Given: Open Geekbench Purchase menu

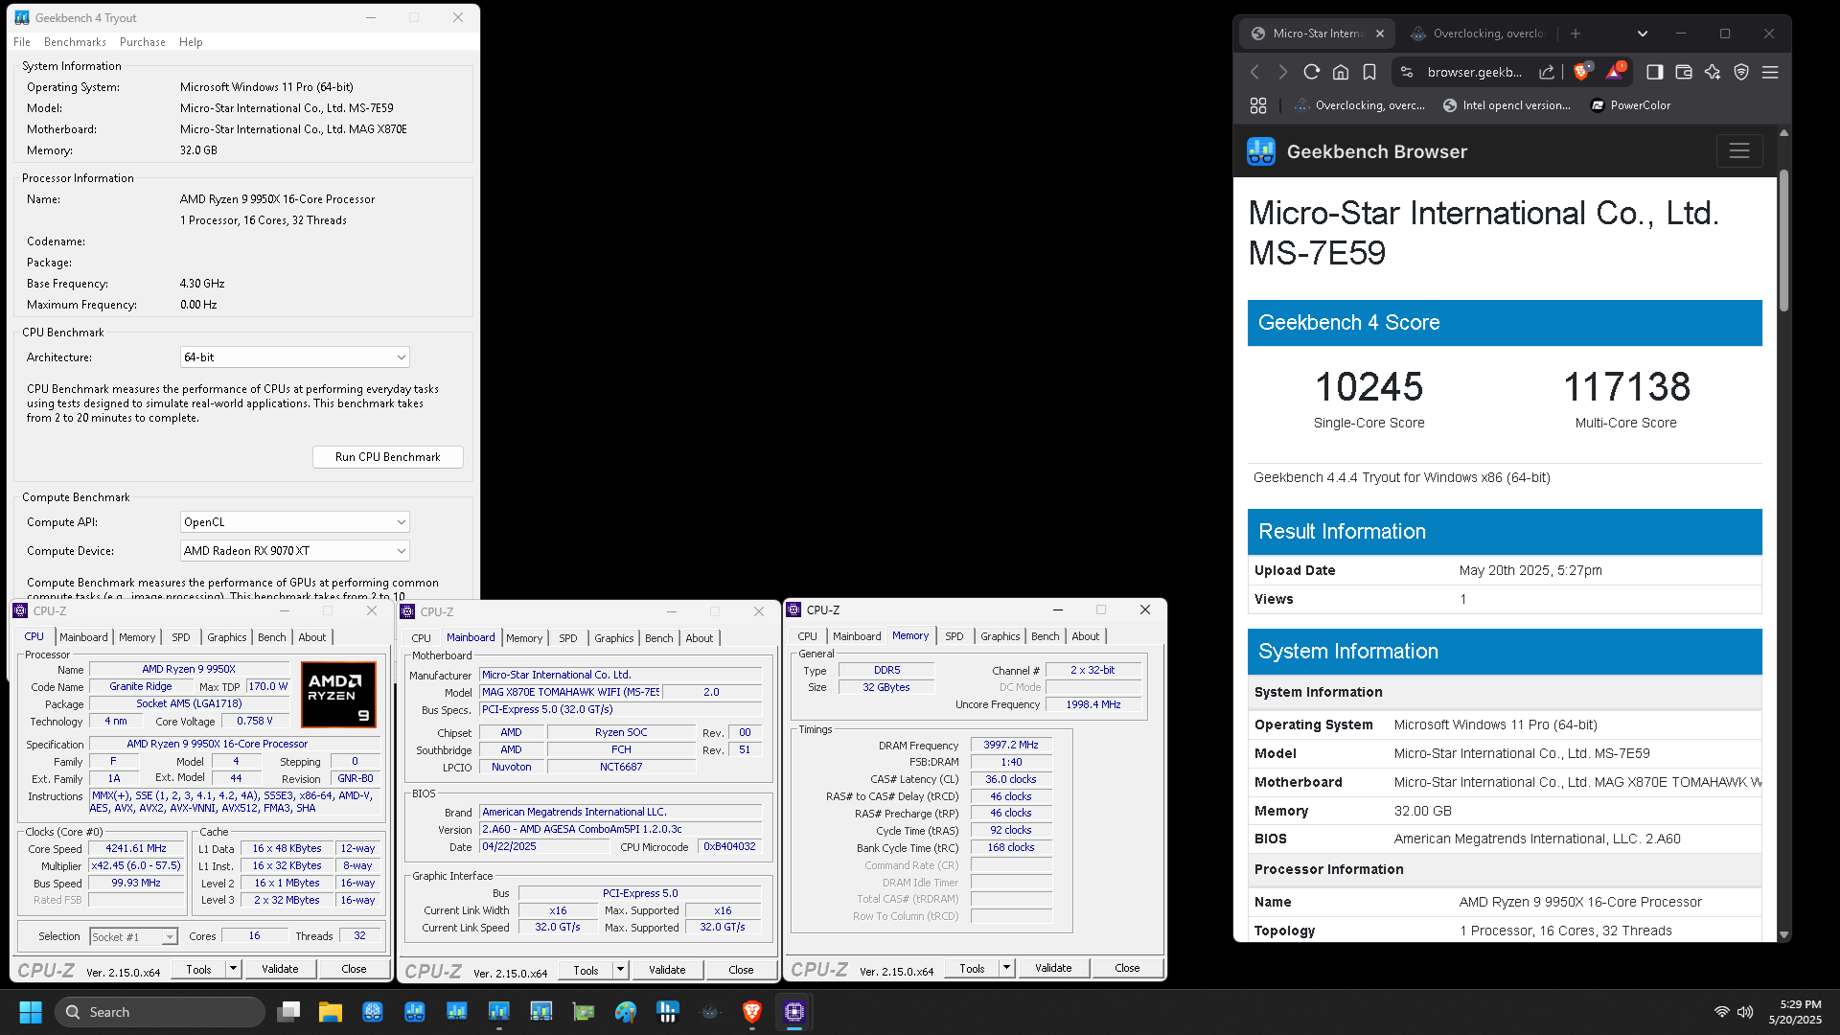Looking at the screenshot, I should pyautogui.click(x=143, y=42).
